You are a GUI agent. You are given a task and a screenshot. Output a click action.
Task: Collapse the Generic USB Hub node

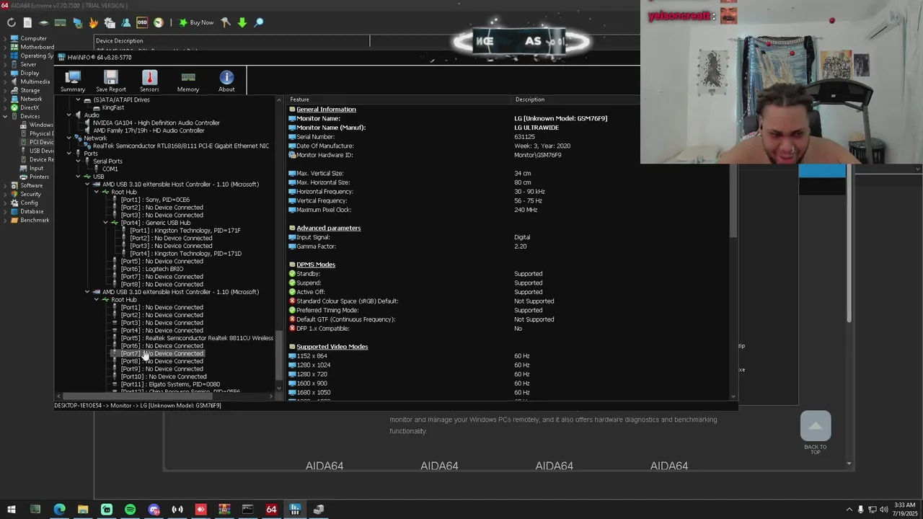coord(105,223)
